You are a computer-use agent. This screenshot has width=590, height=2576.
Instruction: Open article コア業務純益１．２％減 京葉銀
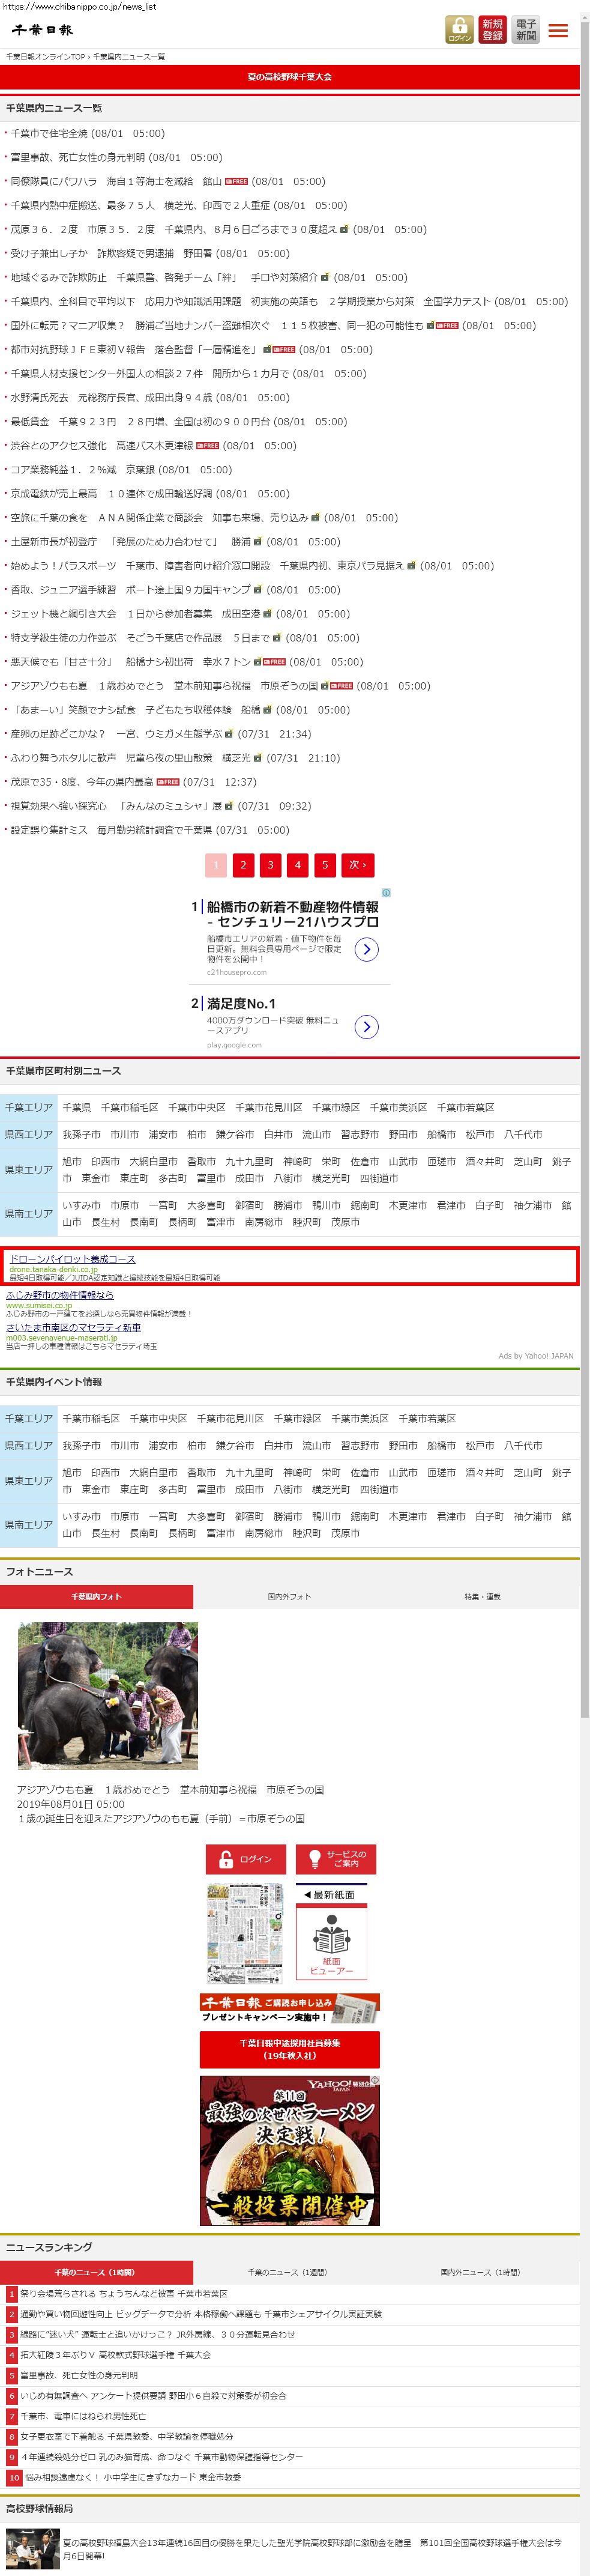82,469
